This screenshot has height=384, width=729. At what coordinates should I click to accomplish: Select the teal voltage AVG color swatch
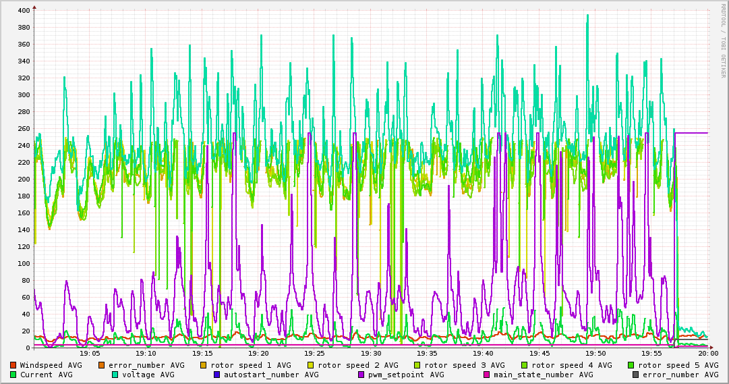[115, 375]
